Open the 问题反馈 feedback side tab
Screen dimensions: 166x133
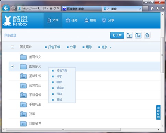click(158, 112)
